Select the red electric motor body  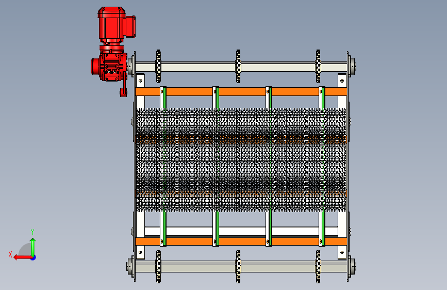pyautogui.click(x=112, y=25)
